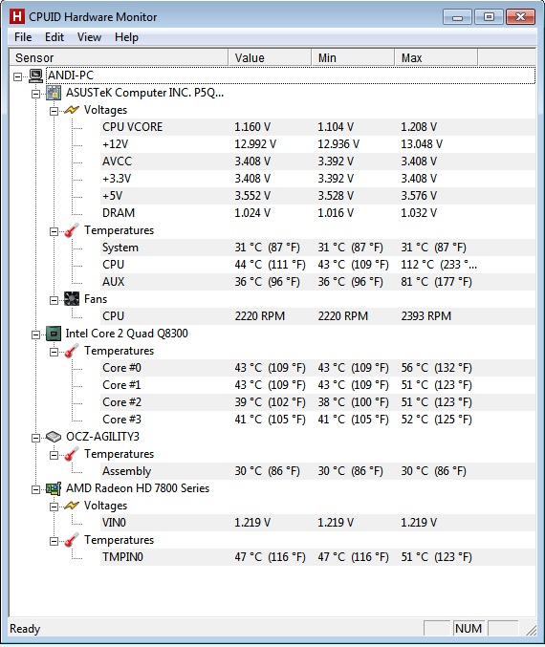Click the CPUID Hardware Monitor title bar icon
545x647 pixels.
click(17, 17)
